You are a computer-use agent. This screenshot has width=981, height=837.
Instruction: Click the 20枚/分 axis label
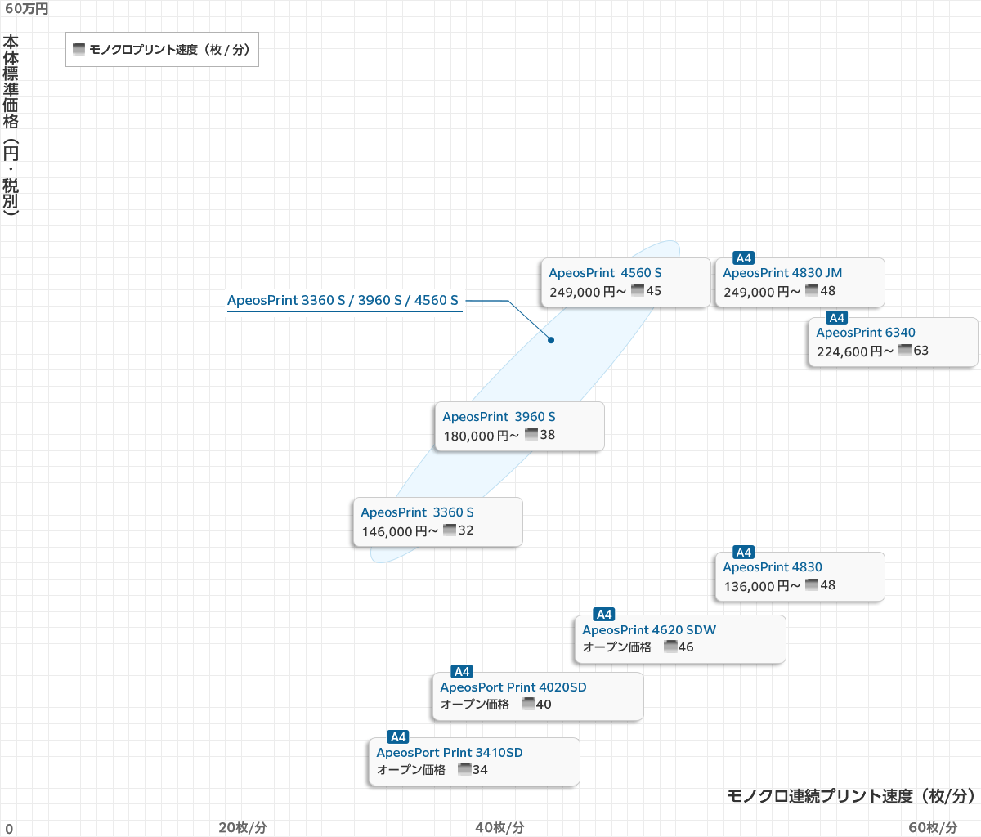tap(243, 827)
